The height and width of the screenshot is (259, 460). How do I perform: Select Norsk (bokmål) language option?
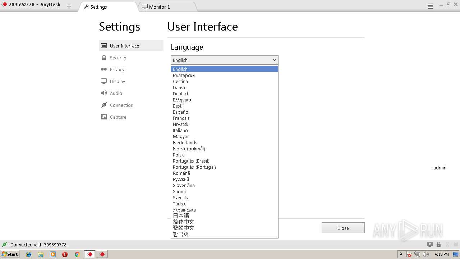click(x=225, y=149)
